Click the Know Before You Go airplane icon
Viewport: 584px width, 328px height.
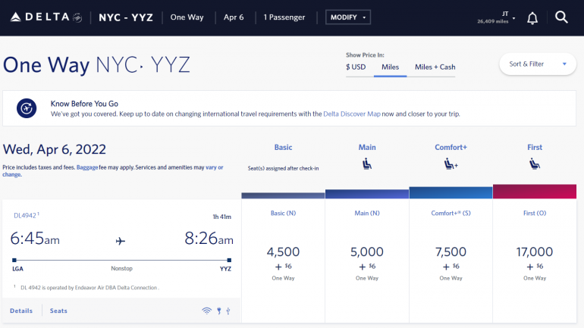coord(27,108)
